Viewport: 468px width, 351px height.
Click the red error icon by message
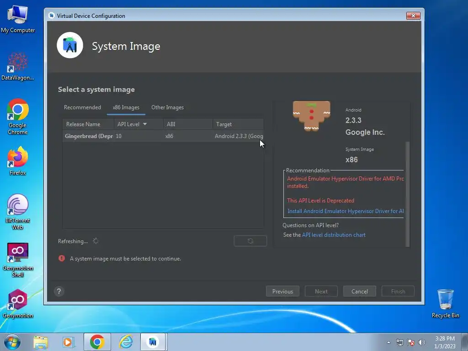tap(62, 258)
